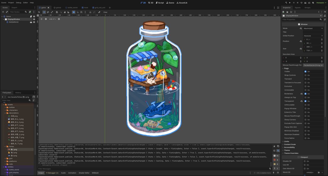328x176 pixels.
Task: Open the Project menu
Action: 11,2
